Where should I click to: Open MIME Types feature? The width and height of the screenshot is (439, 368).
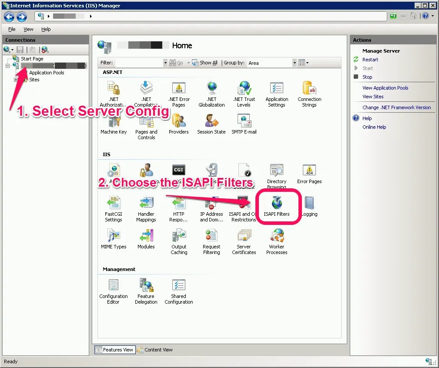114,239
